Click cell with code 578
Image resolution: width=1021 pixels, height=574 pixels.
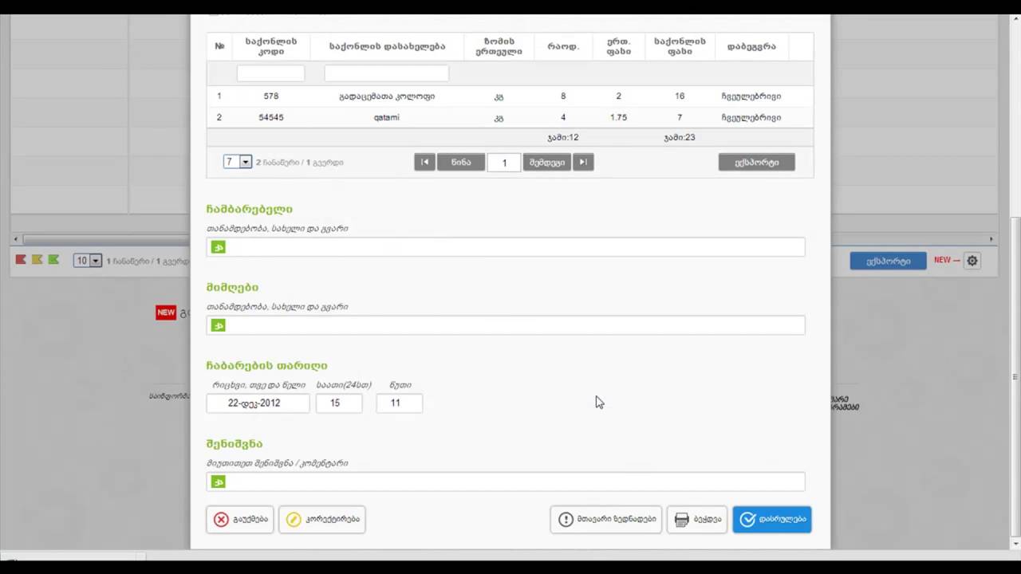pyautogui.click(x=271, y=96)
